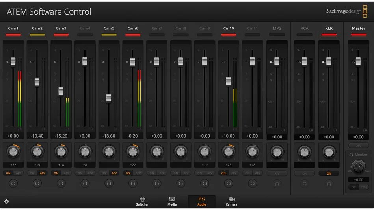Open the Media tab
Screen dimensions: 374x210
coord(172,201)
